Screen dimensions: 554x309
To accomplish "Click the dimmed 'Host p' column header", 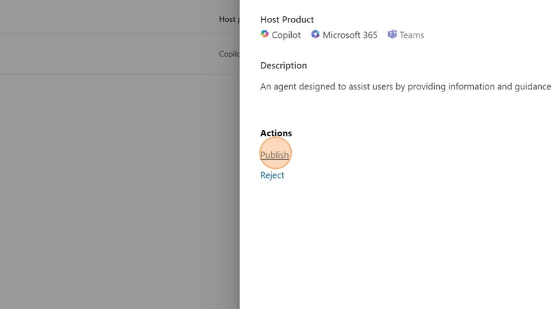I will click(x=228, y=19).
